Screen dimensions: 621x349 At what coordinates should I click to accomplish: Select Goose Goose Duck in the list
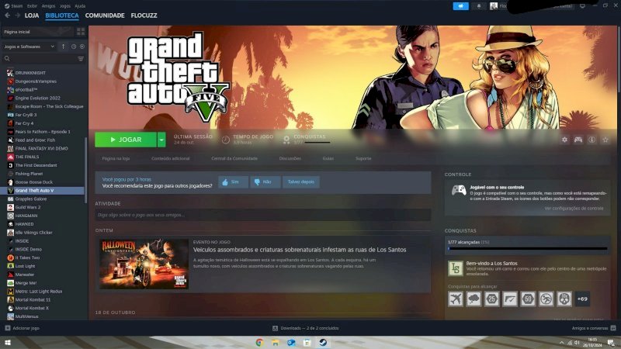tap(33, 182)
